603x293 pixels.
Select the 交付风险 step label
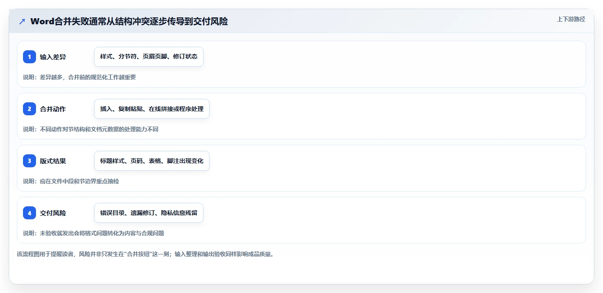53,213
